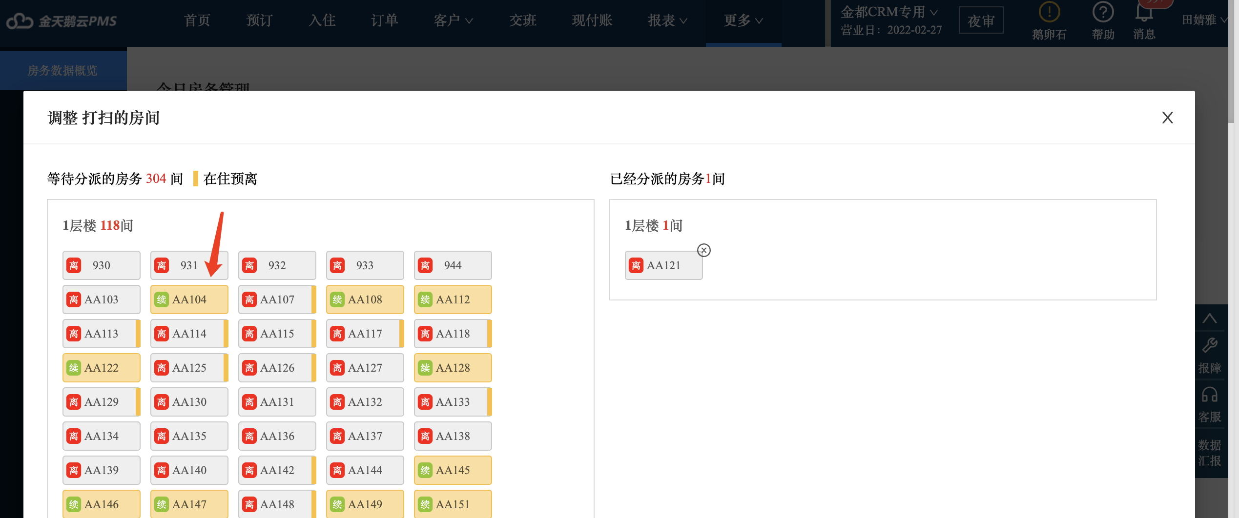The image size is (1239, 518).
Task: Select room 930 to assign
Action: point(102,265)
